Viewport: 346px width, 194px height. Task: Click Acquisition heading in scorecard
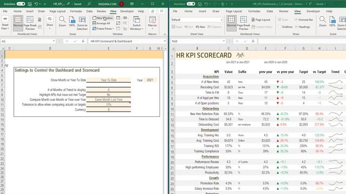[211, 77]
